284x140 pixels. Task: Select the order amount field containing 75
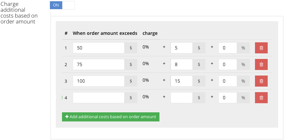(x=98, y=64)
